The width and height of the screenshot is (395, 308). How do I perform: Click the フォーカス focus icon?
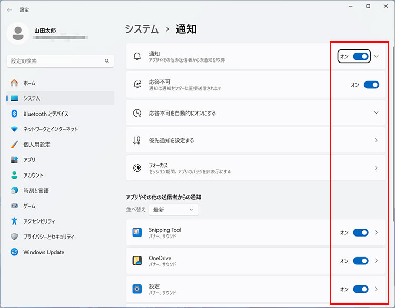click(137, 168)
